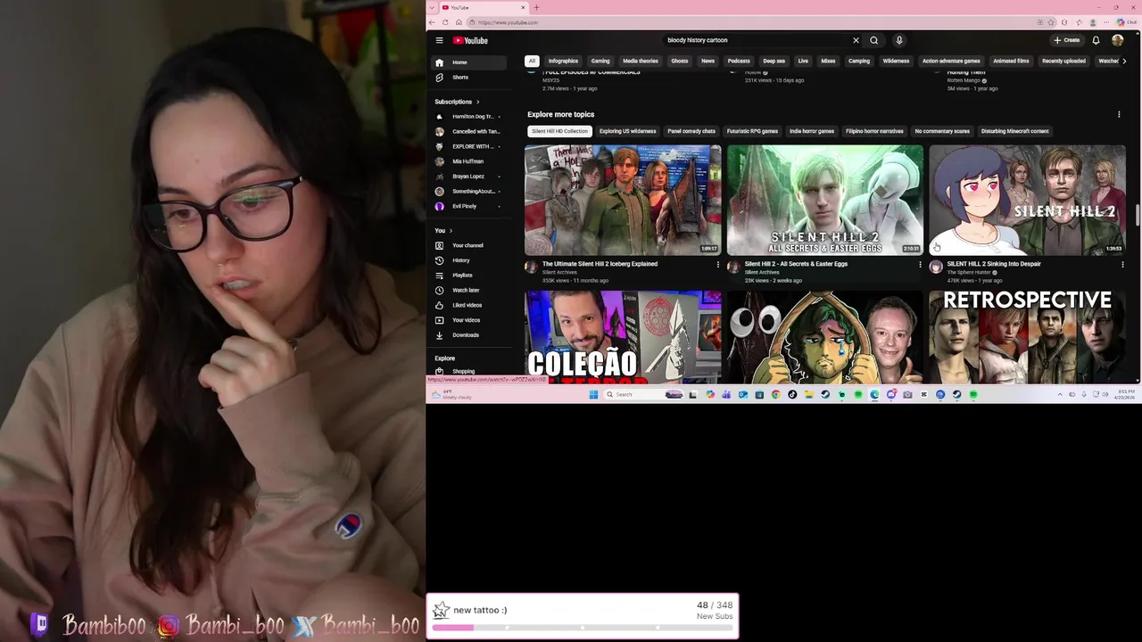Screen dimensions: 1142x642
Task: Select the Gaming chip
Action: [600, 61]
